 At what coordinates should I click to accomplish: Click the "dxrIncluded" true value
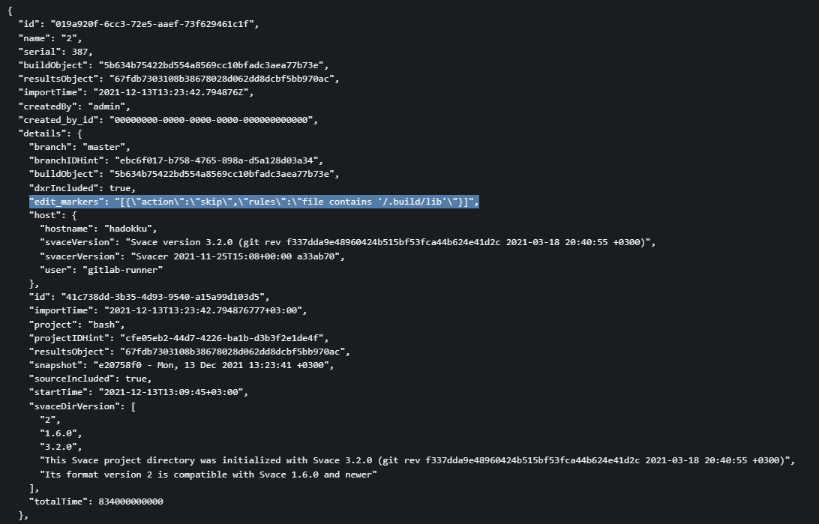[120, 188]
